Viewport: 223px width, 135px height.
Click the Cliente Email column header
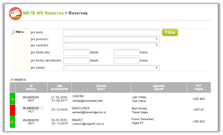[101, 87]
